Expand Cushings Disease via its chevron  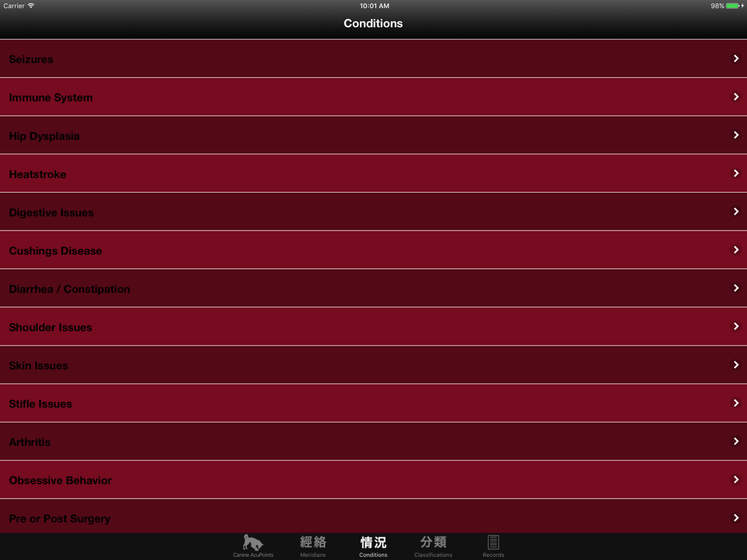pos(736,250)
